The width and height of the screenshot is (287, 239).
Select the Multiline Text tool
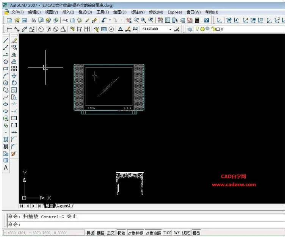pyautogui.click(x=6, y=168)
